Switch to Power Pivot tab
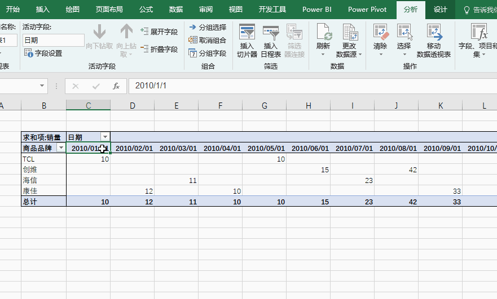This screenshot has width=497, height=299. coord(367,10)
